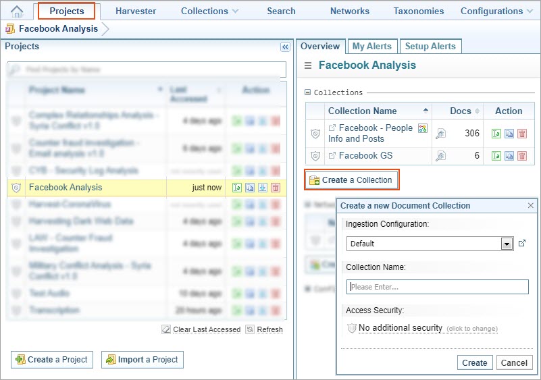Click security shield for Facebook GS collection
The image size is (541, 380).
click(x=315, y=156)
